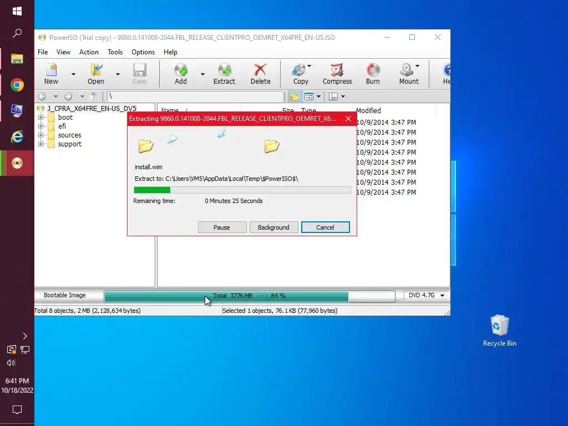Image resolution: width=568 pixels, height=426 pixels.
Task: Click the Back navigation arrow
Action: [x=42, y=97]
